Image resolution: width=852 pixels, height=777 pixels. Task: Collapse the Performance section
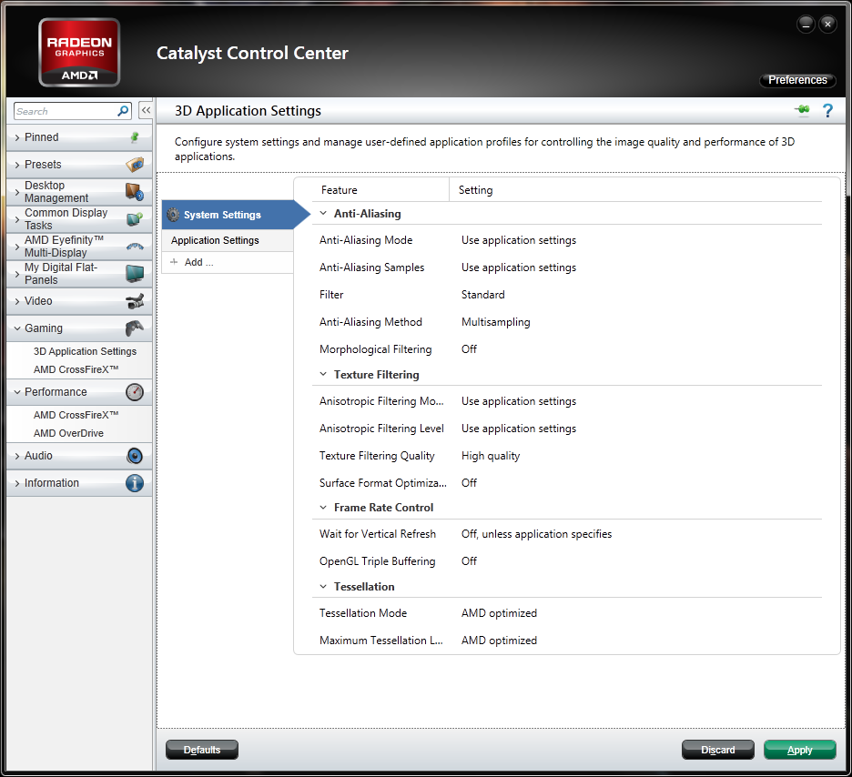17,392
